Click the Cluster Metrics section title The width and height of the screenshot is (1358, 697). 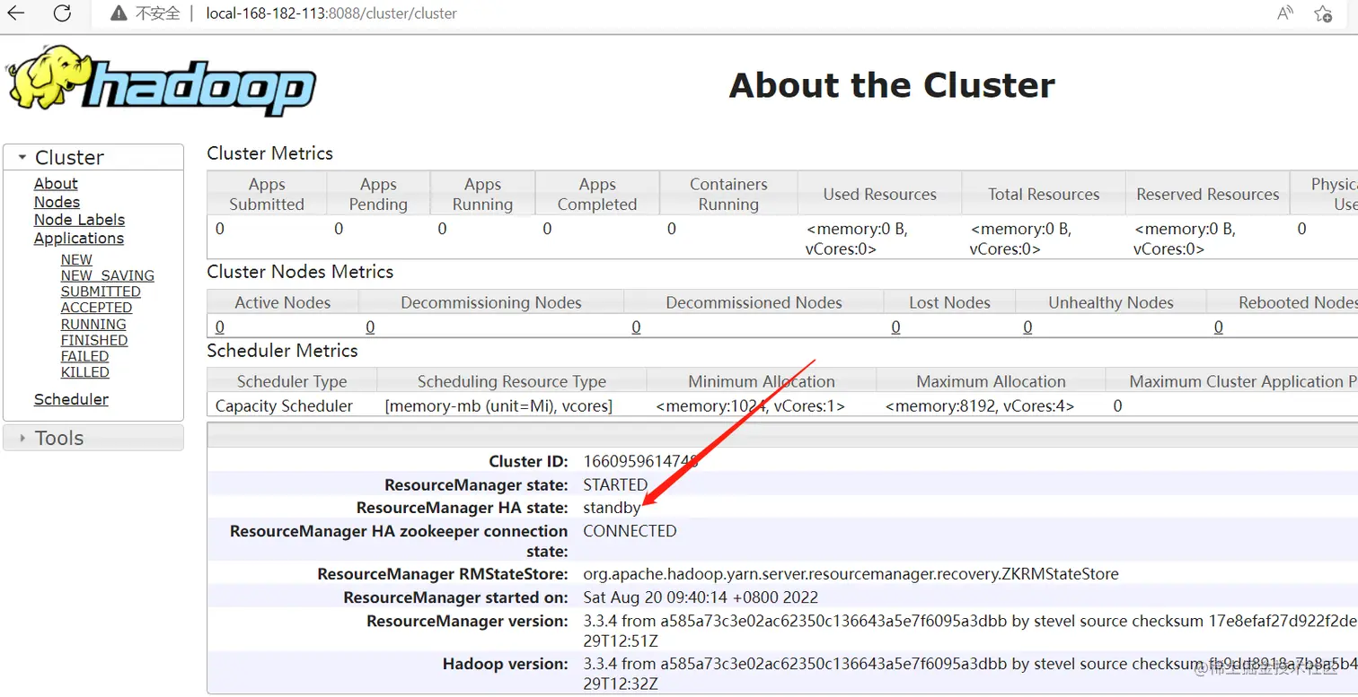pyautogui.click(x=269, y=153)
